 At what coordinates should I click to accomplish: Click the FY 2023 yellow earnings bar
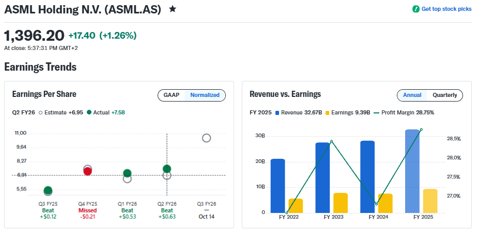pos(341,203)
